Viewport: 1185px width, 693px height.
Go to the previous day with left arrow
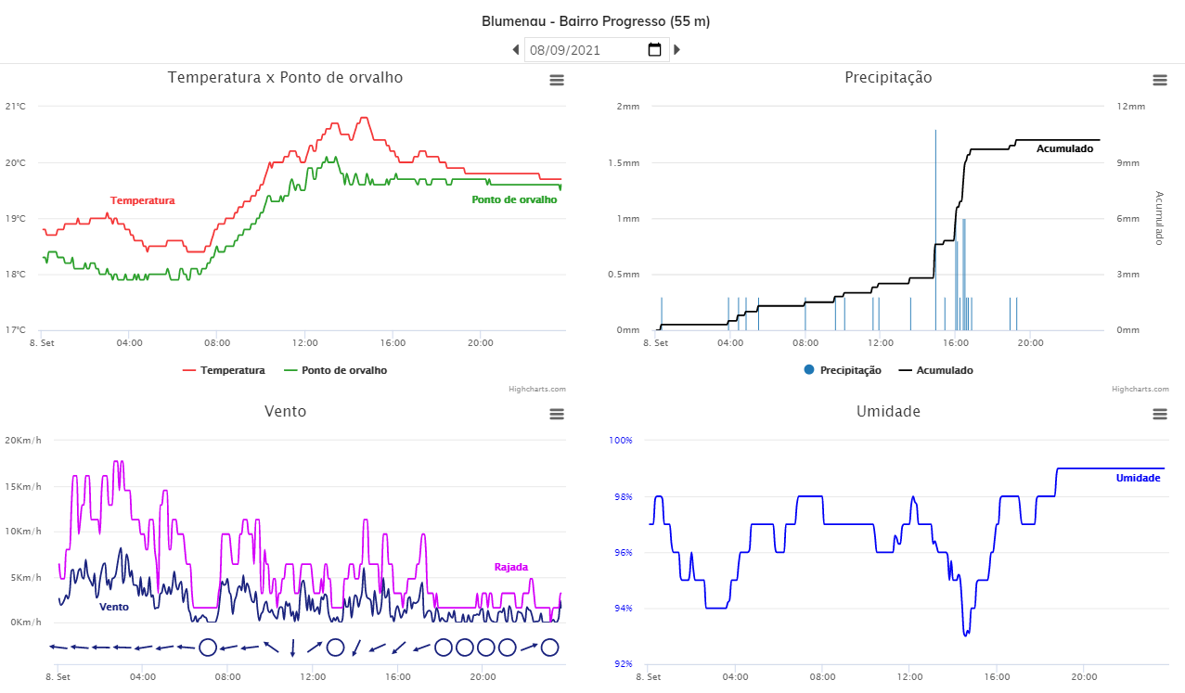[x=516, y=49]
